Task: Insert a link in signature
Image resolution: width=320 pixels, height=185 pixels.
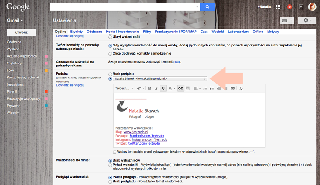Action: (x=180, y=88)
